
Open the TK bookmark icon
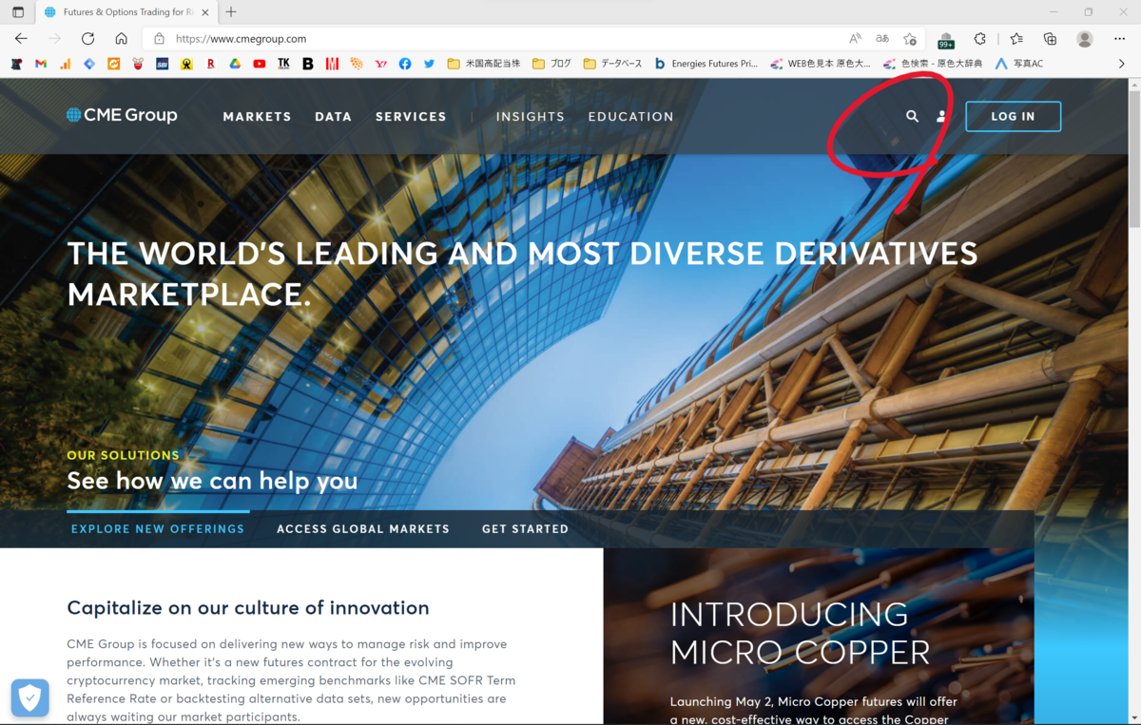(283, 64)
